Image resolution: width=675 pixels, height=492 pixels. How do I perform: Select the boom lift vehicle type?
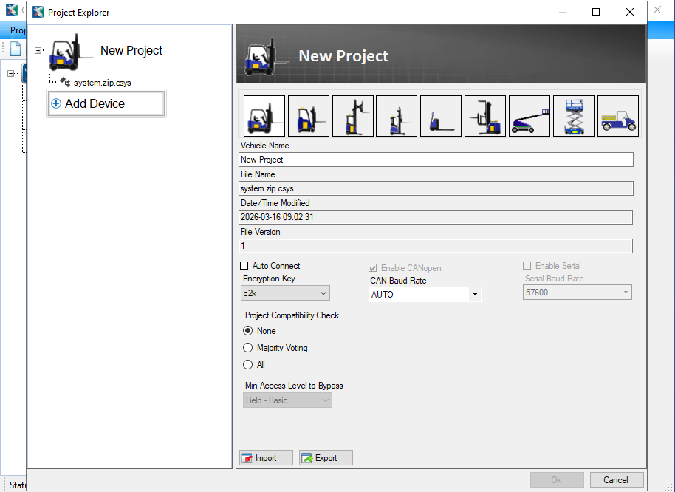[x=529, y=115]
